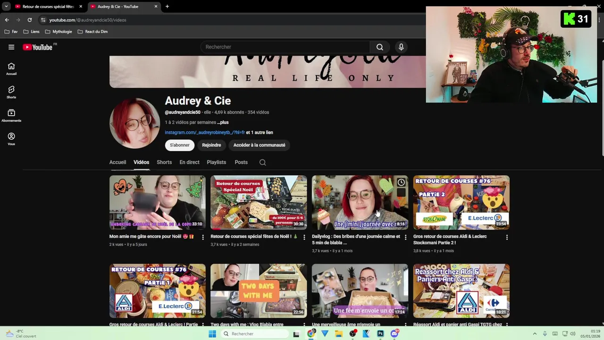Open options menu for "Stockomani Partie 2" video

507,237
